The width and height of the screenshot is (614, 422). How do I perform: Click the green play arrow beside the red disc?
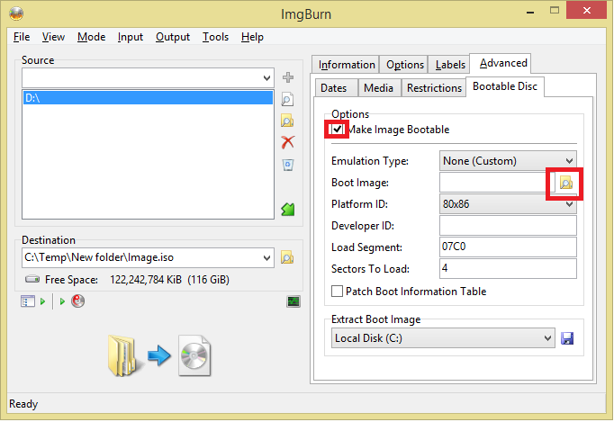62,301
